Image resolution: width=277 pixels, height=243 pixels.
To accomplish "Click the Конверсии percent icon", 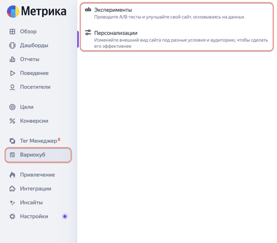I will [x=12, y=121].
